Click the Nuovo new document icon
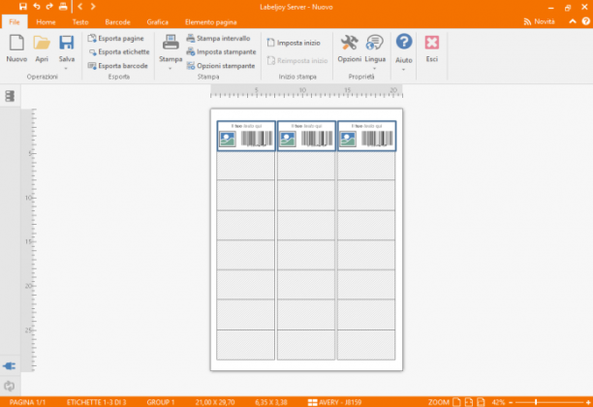This screenshot has height=407, width=593. tap(16, 43)
